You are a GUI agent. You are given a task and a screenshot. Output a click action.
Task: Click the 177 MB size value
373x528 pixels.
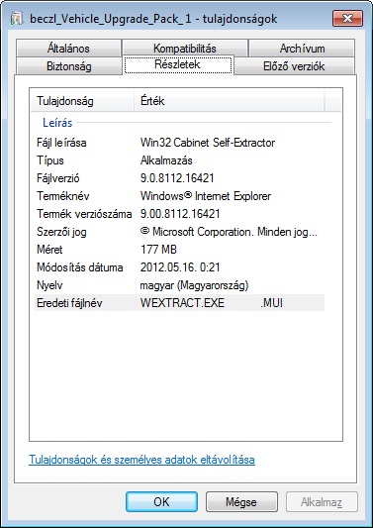(158, 250)
